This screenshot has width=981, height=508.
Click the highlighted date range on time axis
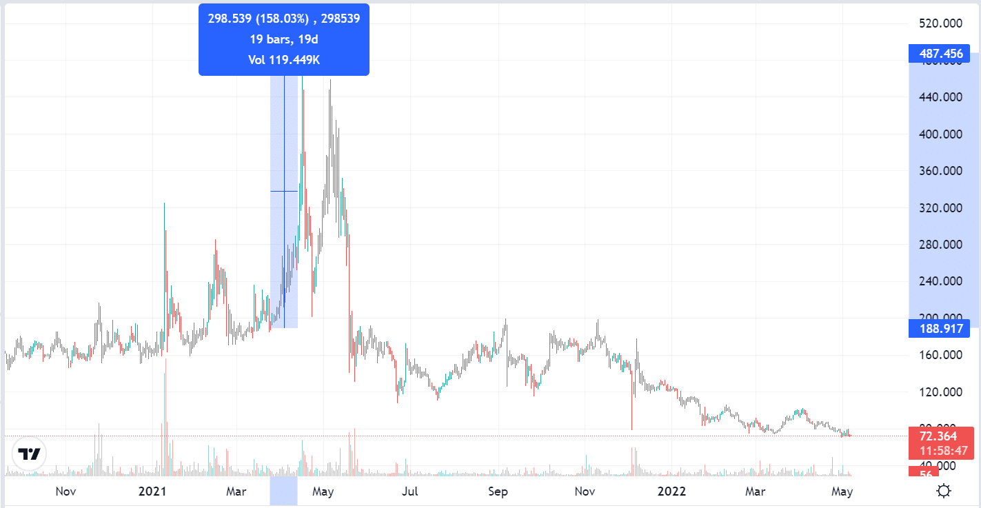[283, 491]
